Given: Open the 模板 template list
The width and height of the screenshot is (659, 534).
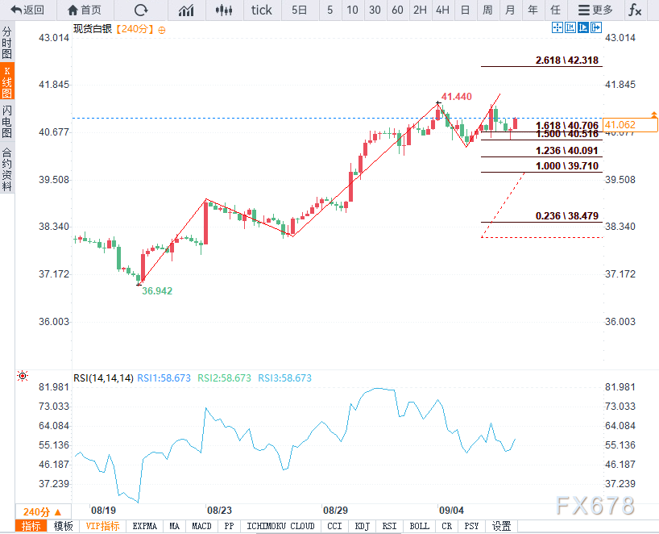Looking at the screenshot, I should coord(63,526).
